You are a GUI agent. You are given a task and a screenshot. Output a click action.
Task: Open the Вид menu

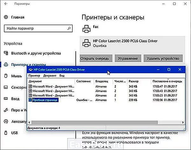[62, 76]
